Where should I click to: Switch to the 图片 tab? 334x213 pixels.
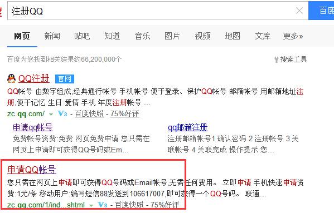172,36
